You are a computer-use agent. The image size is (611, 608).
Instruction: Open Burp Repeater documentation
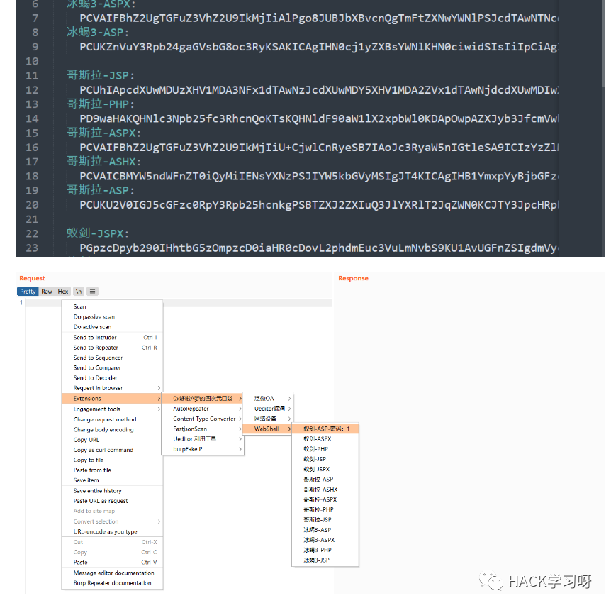pos(112,583)
